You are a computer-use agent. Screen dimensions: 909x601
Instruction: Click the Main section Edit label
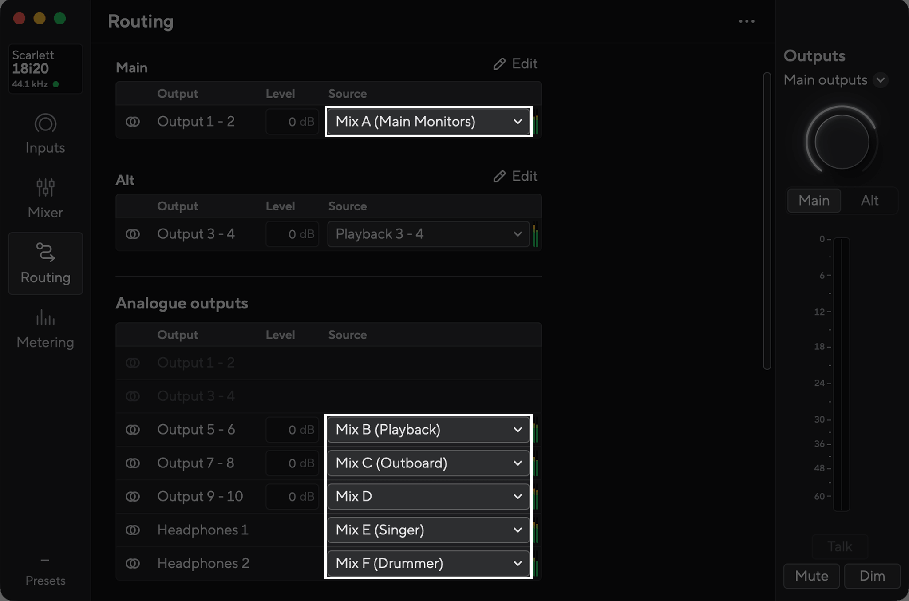(x=525, y=64)
